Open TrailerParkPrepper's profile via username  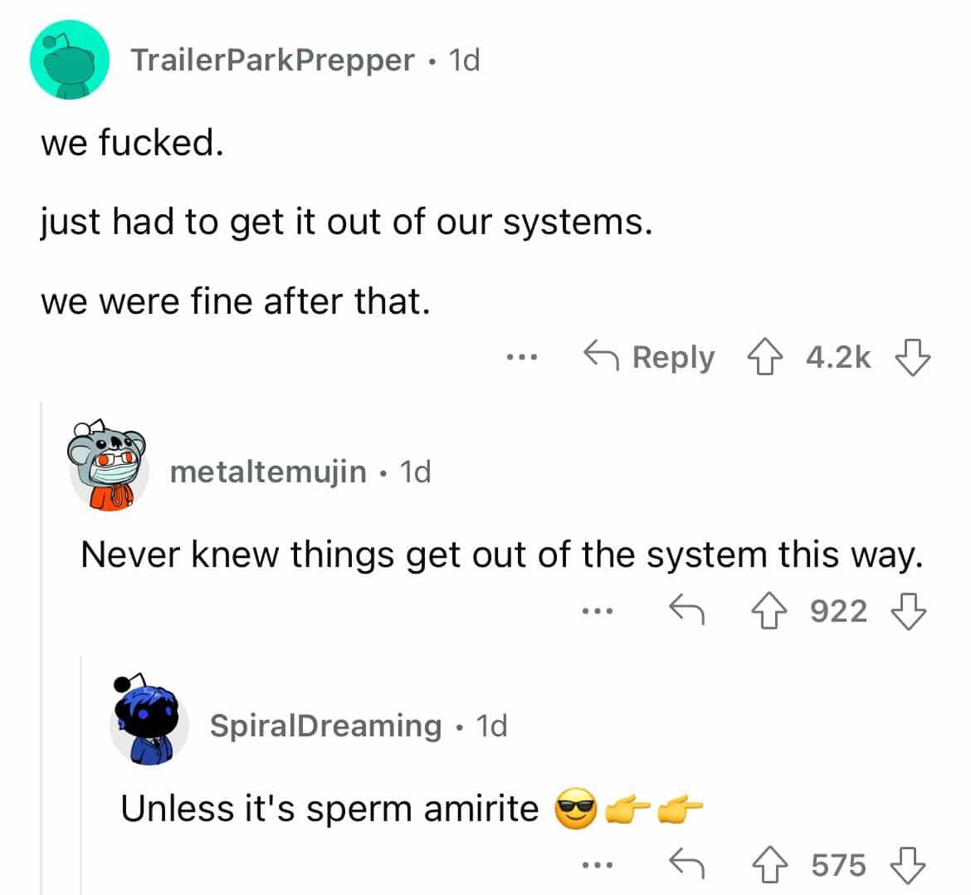point(273,60)
